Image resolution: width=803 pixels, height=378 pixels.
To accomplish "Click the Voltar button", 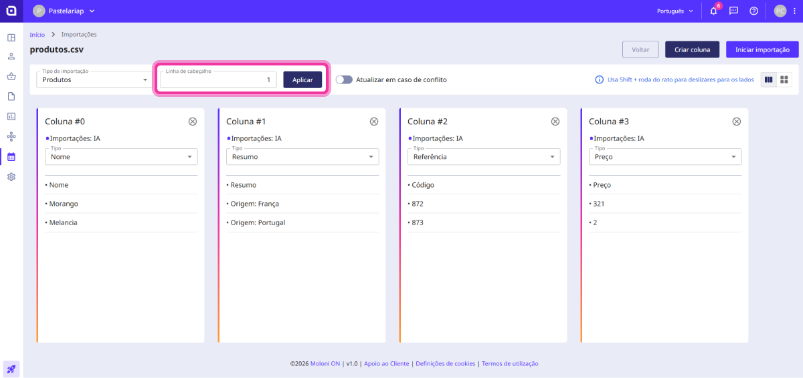I will (x=640, y=49).
